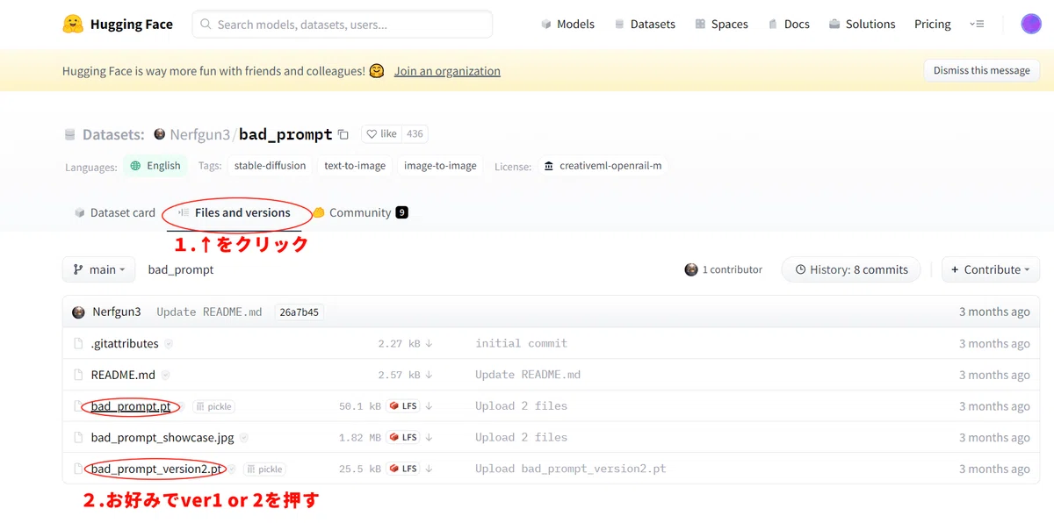Copy the dataset name with copy icon

click(x=343, y=134)
